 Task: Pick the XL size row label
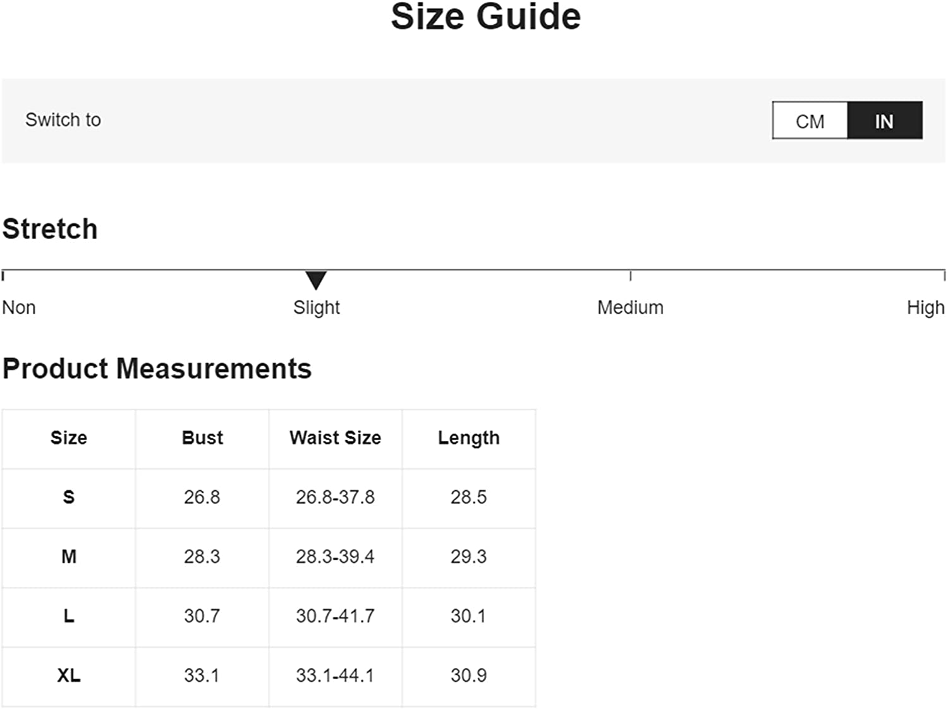pyautogui.click(x=69, y=675)
